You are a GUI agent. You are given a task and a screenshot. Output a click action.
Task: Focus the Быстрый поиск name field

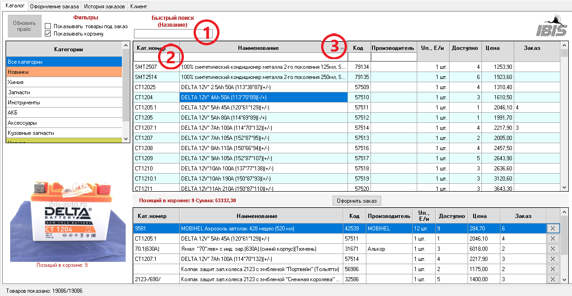[x=164, y=34]
